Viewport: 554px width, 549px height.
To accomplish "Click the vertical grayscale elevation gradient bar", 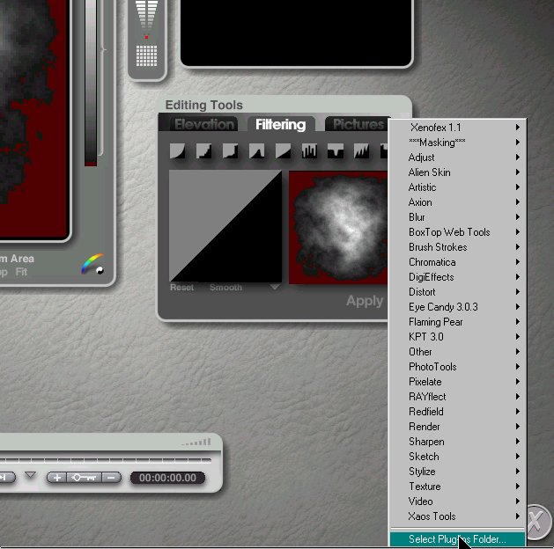I will point(91,84).
